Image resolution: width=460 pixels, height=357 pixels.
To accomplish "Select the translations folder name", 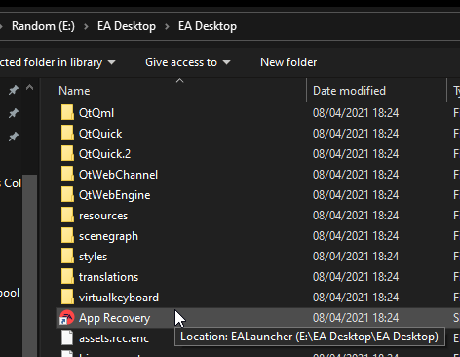I will 108,277.
